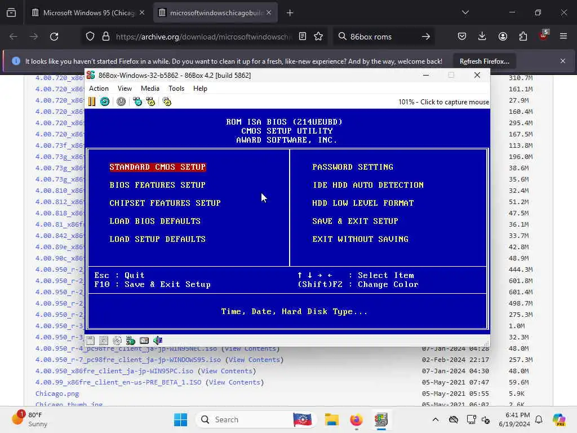
Task: Open 4.00.950_r-7 WINDOWS95.iso link
Action: click(128, 360)
